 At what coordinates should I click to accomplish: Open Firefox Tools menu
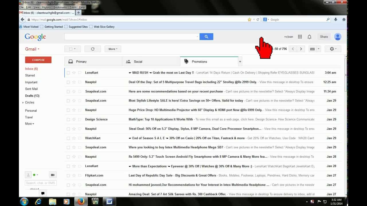(x=73, y=7)
